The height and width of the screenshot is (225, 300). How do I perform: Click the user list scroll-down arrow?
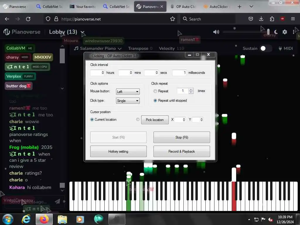[62, 88]
